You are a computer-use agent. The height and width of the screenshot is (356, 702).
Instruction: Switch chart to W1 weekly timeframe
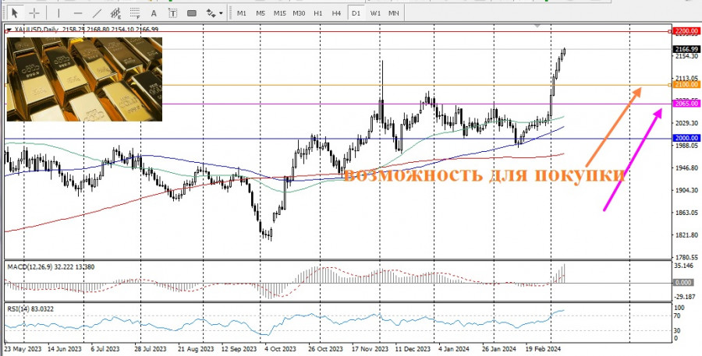(x=375, y=13)
